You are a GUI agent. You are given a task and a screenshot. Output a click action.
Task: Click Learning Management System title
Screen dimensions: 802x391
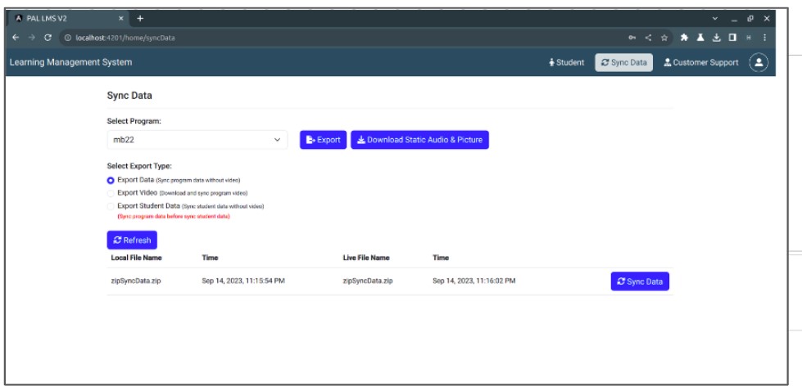pos(70,62)
